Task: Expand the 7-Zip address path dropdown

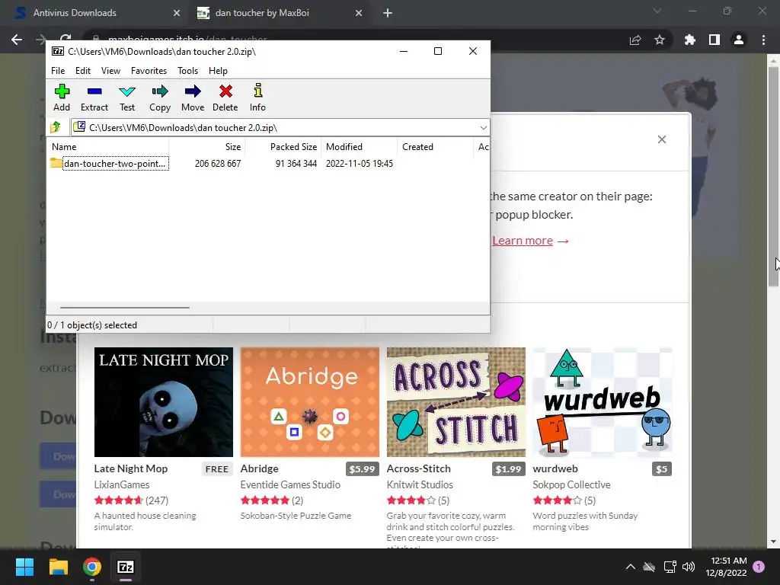Action: tap(483, 128)
